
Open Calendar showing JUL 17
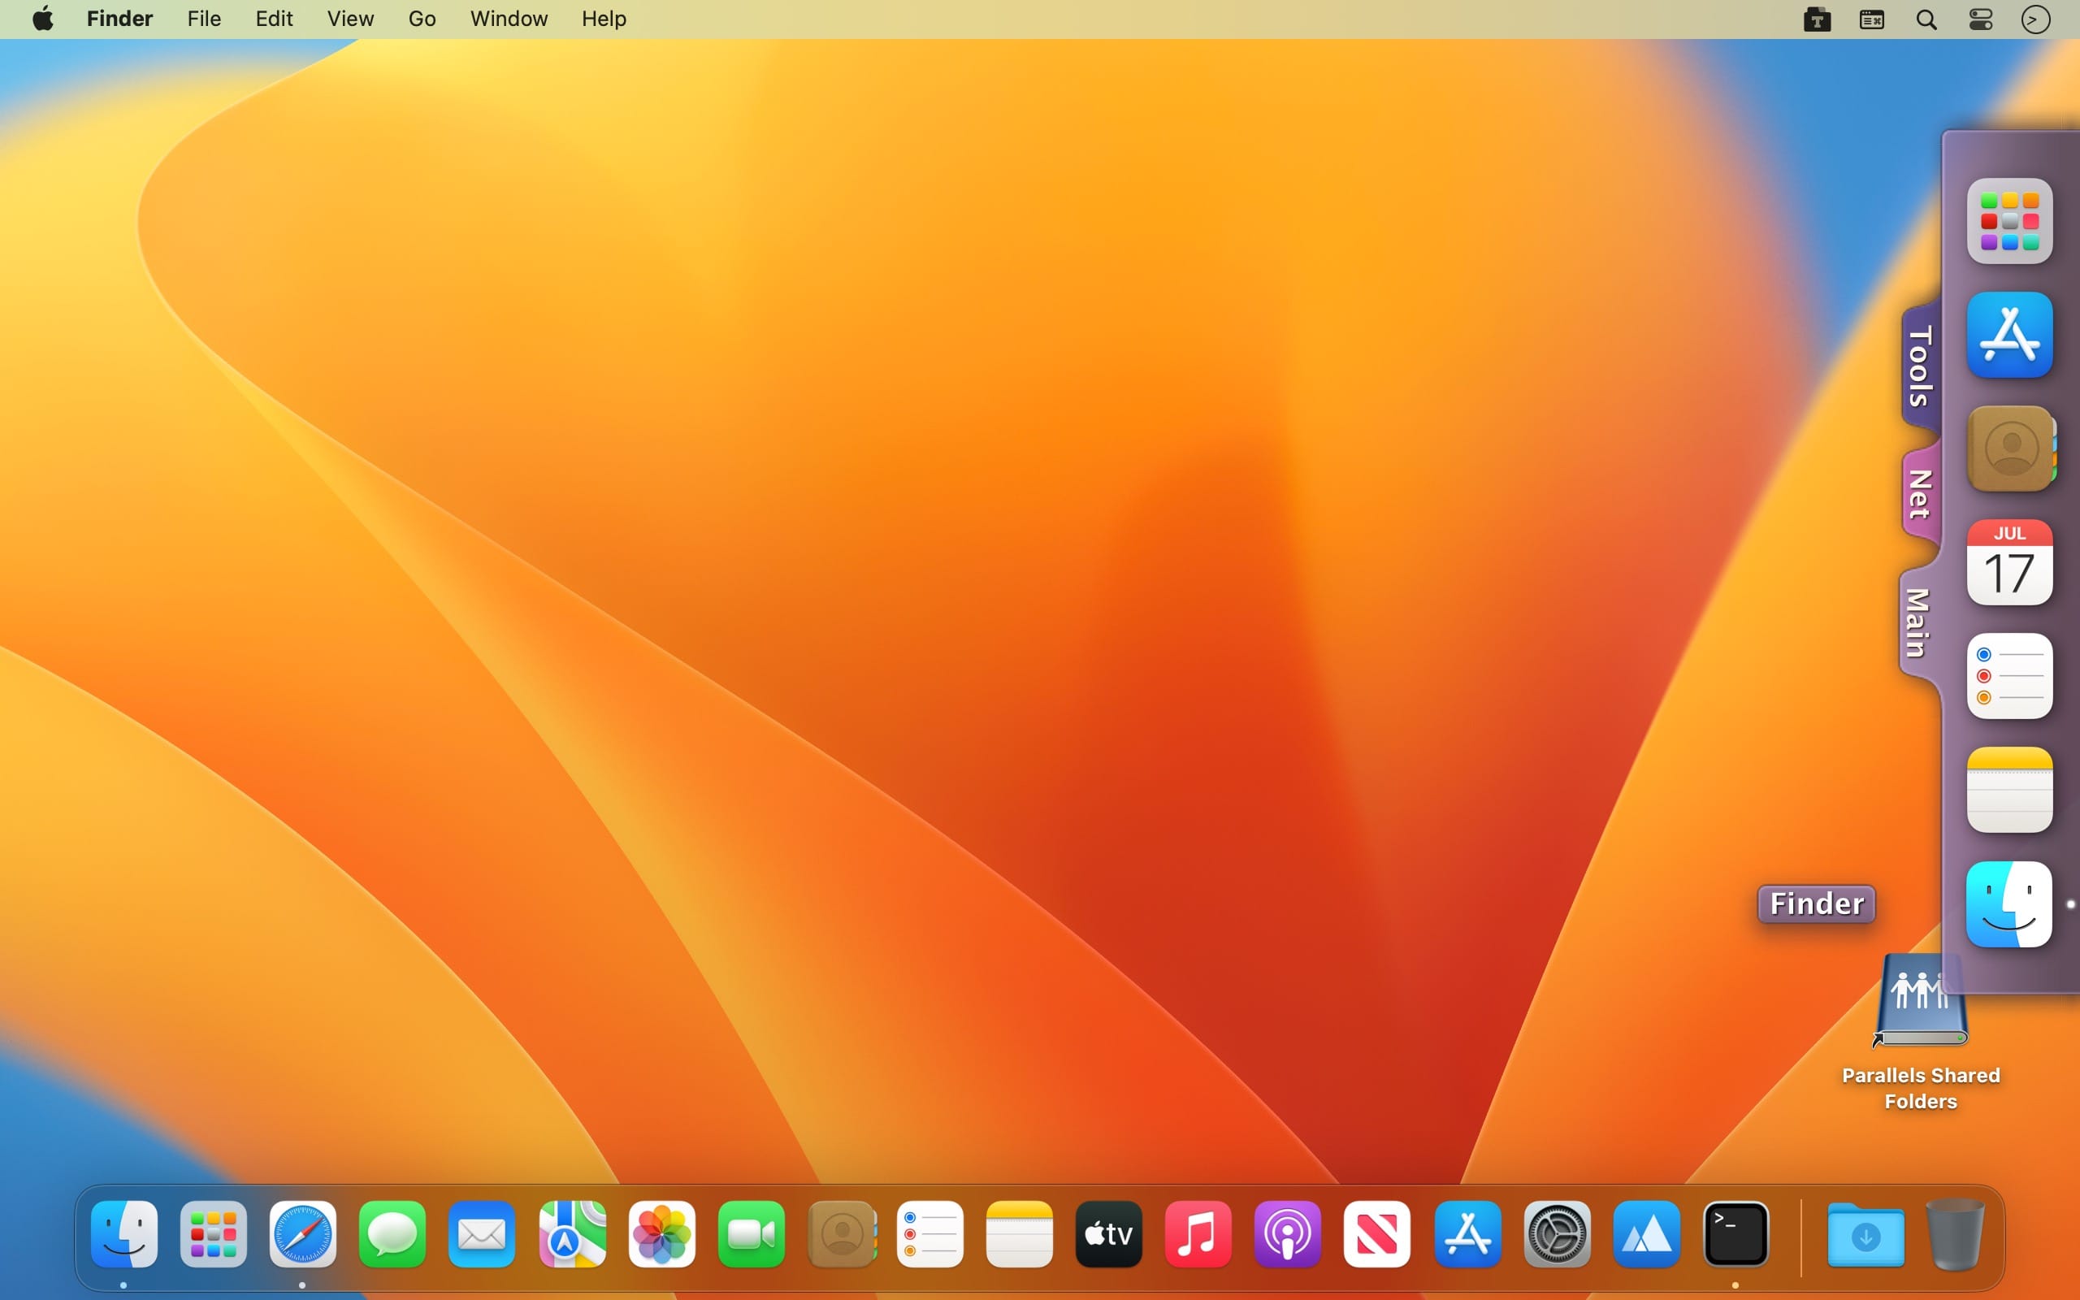[2009, 562]
